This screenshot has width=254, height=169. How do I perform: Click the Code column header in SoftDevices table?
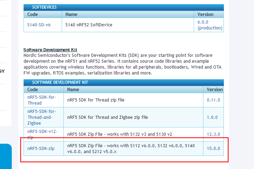[32, 15]
